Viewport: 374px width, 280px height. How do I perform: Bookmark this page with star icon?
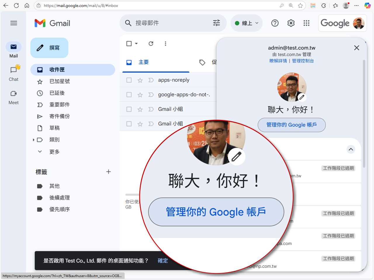click(300, 6)
